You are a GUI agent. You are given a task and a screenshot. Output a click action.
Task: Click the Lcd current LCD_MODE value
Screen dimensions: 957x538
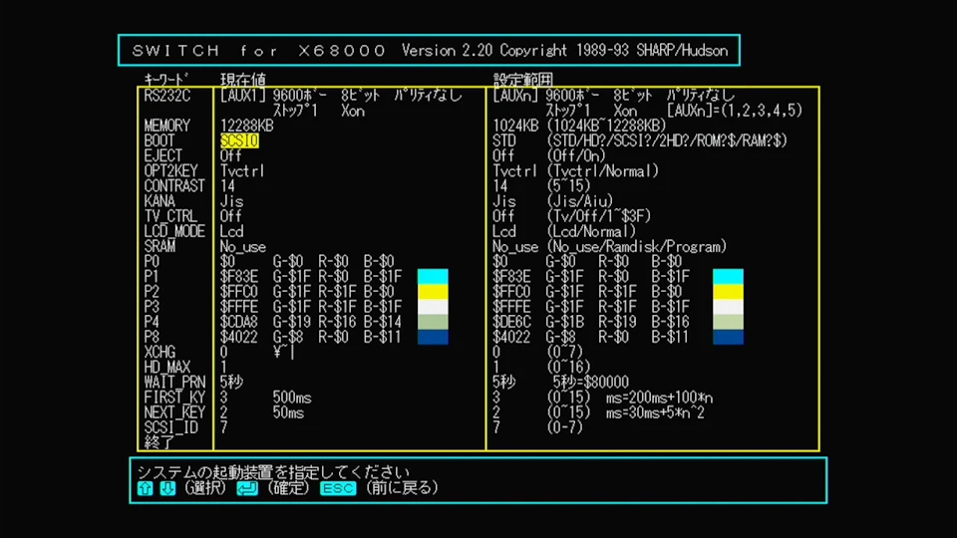click(x=232, y=232)
